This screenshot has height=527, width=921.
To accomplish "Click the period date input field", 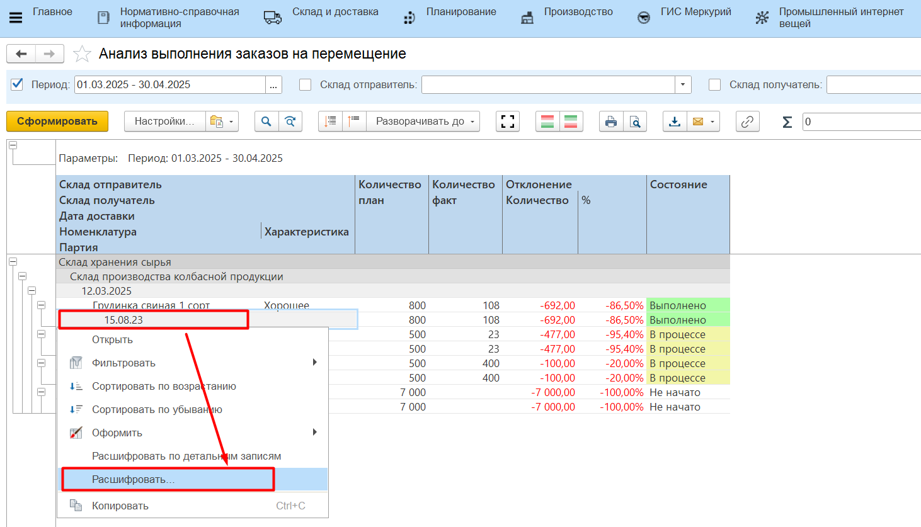I will pos(169,84).
